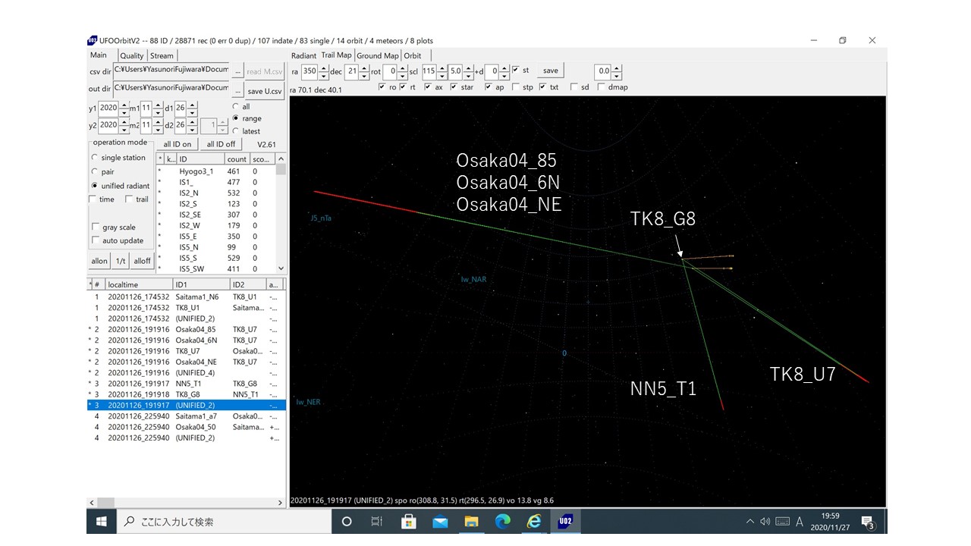Toggle the star display checkbox
This screenshot has height=546, width=971.
(x=454, y=87)
